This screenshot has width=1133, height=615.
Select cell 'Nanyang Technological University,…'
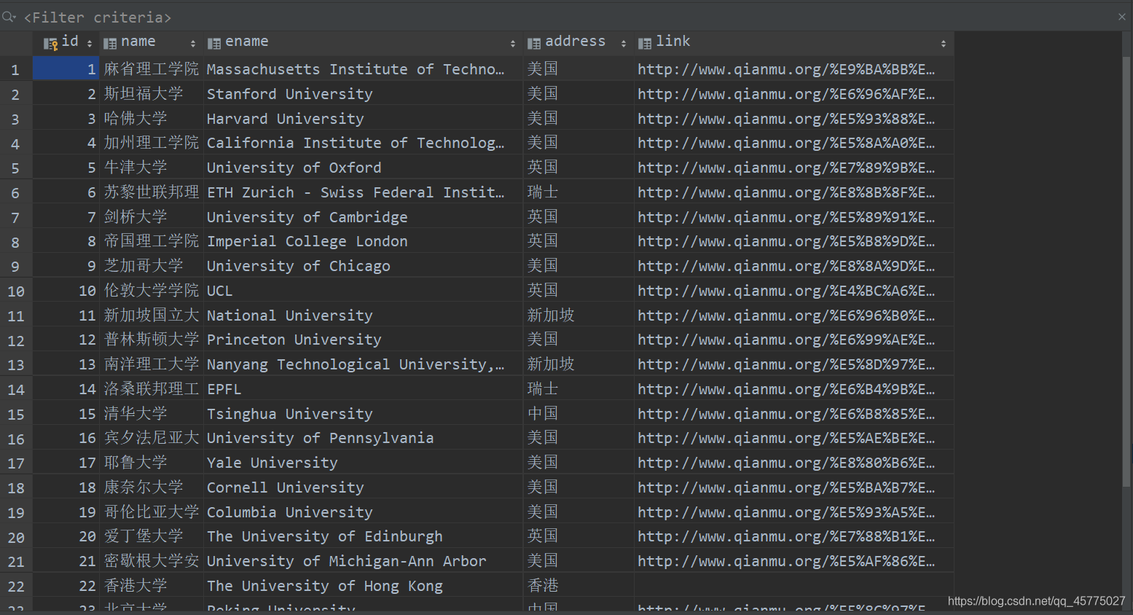[x=363, y=364]
